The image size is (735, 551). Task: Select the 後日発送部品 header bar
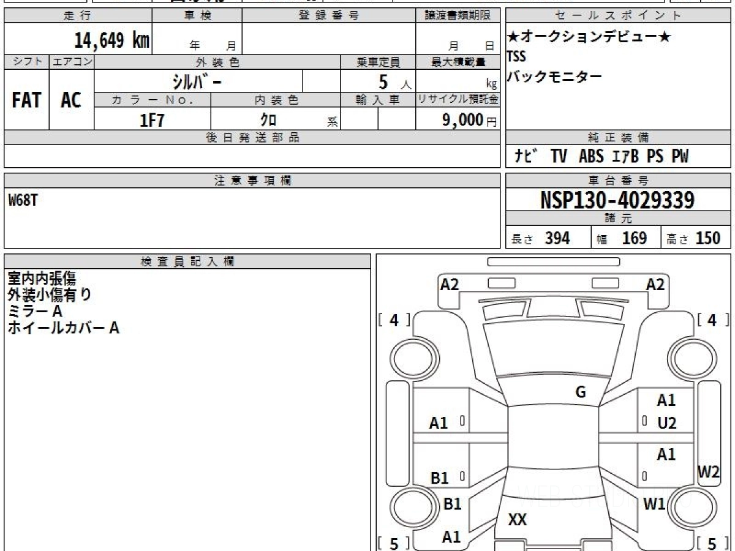pyautogui.click(x=252, y=138)
